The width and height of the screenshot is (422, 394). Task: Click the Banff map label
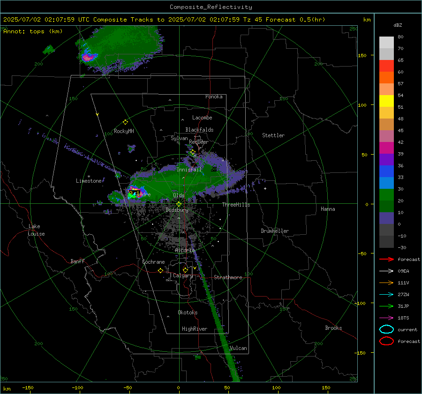point(77,261)
